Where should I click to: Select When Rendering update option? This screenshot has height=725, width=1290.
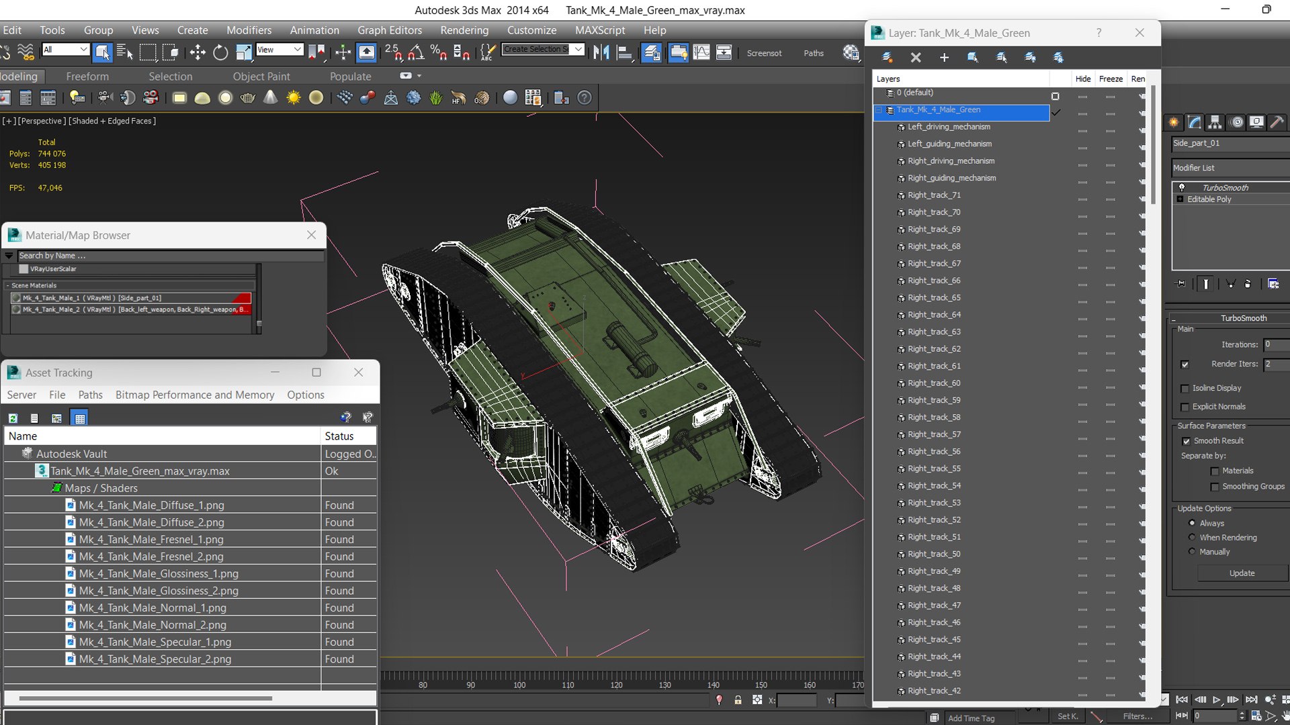click(1192, 537)
